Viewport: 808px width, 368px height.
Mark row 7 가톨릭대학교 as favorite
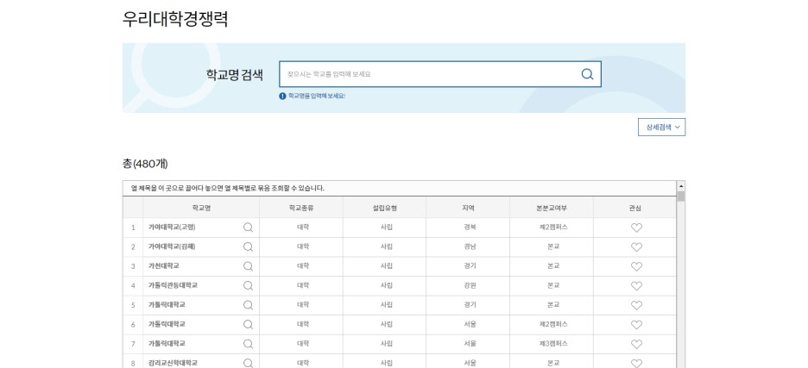(636, 344)
